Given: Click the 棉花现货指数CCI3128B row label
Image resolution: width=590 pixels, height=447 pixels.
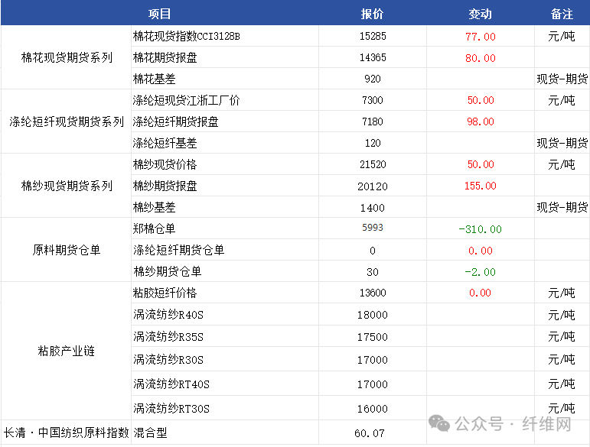Looking at the screenshot, I should (x=186, y=37).
